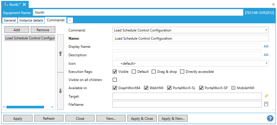Click the Remove command button
The width and height of the screenshot is (277, 125).
coord(43,30)
